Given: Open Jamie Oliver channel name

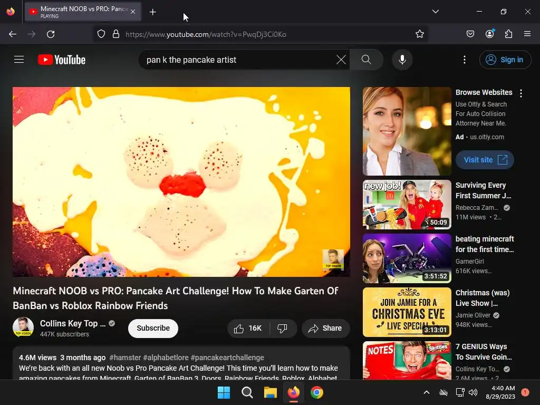Looking at the screenshot, I should tap(473, 315).
